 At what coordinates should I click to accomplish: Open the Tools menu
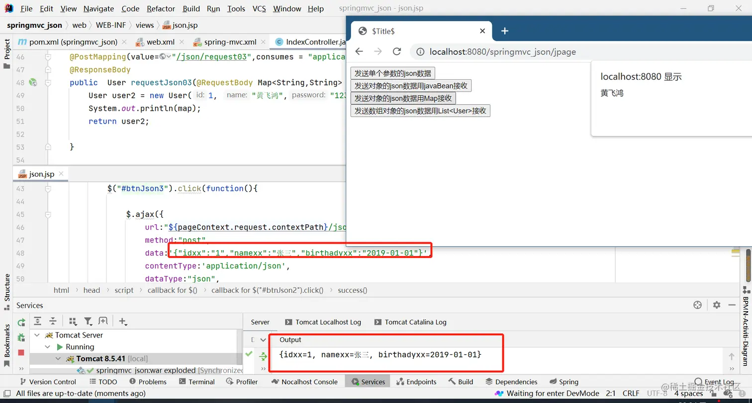pyautogui.click(x=236, y=8)
